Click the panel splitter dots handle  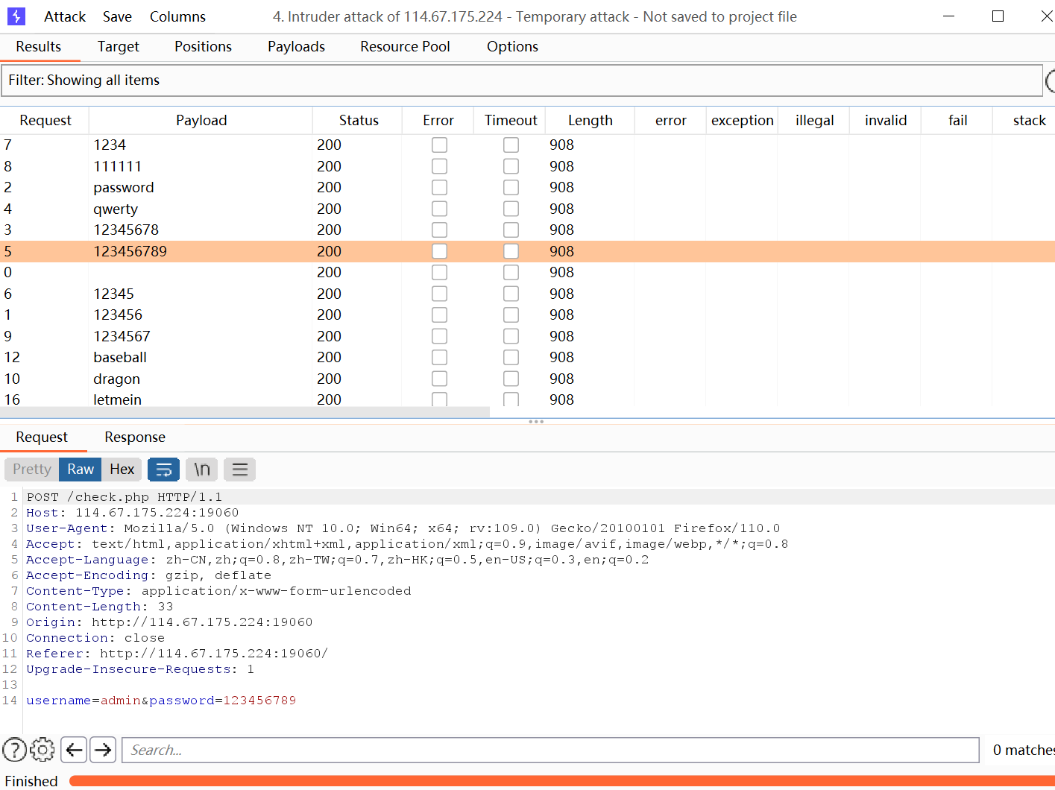(x=536, y=422)
